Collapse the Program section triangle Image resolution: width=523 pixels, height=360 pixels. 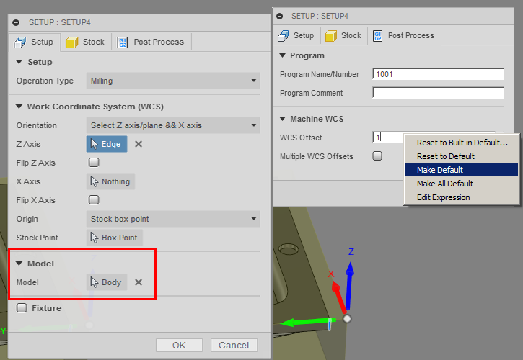(x=283, y=55)
